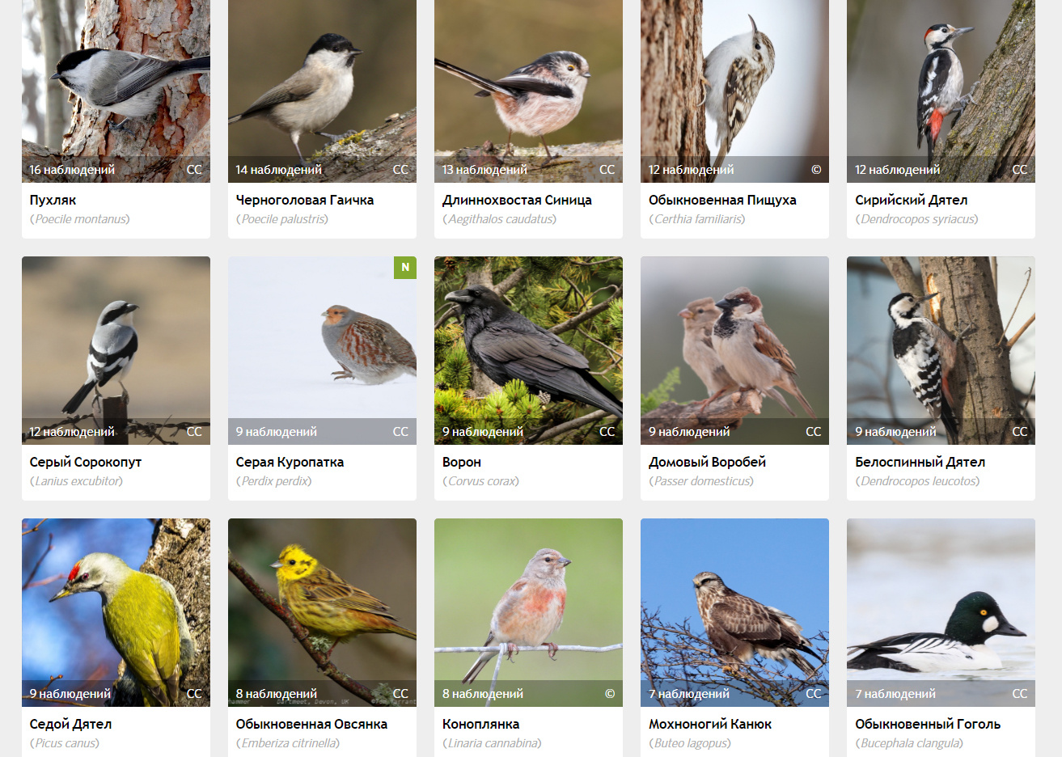
Task: Open the Серый Сорокопут species page
Action: 86,462
